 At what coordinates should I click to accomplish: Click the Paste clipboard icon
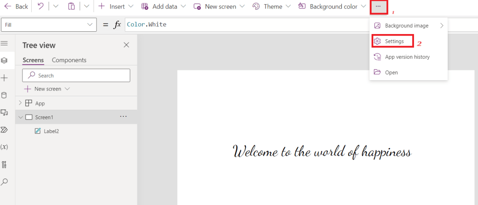pos(71,7)
